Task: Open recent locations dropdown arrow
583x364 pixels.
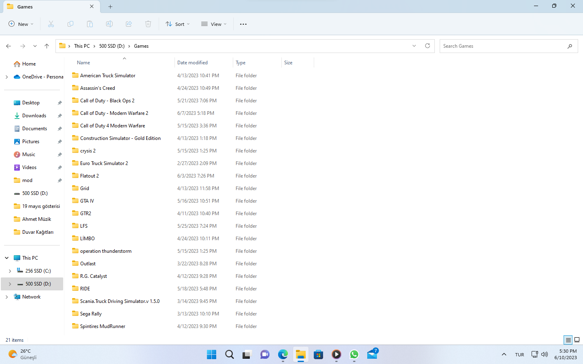Action: point(35,46)
